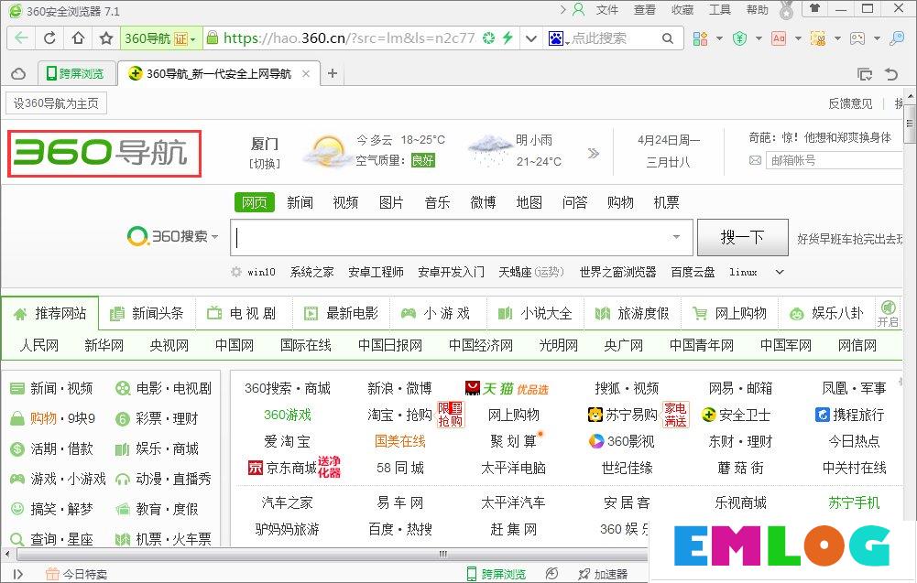Open the 新闻头条 navigation tab
The width and height of the screenshot is (917, 583).
(147, 314)
